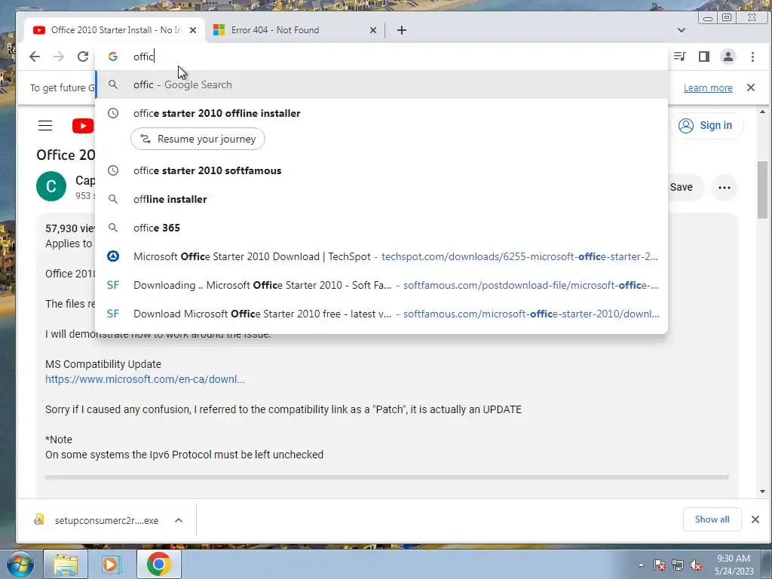Choose 'offline installer' suggestion
Screen dimensions: 772x579
pyautogui.click(x=381, y=199)
